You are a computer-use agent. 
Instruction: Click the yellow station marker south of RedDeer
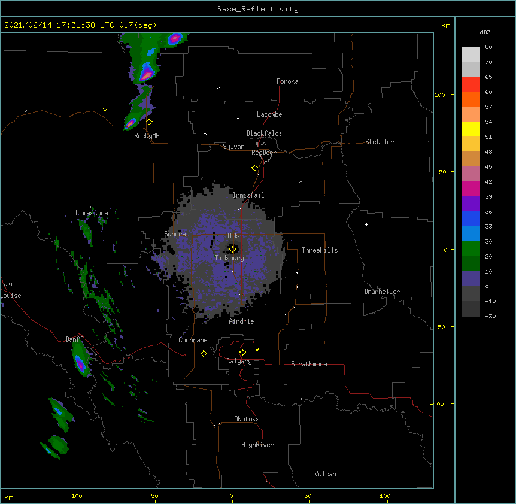[255, 168]
